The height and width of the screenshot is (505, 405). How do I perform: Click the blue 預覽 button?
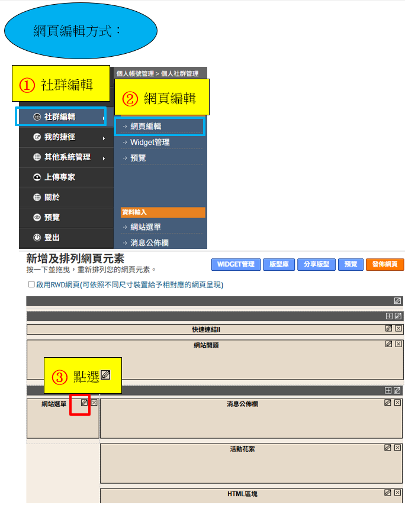point(351,264)
